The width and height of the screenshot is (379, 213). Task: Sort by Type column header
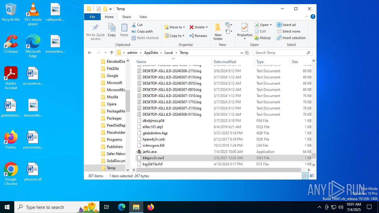[272, 62]
